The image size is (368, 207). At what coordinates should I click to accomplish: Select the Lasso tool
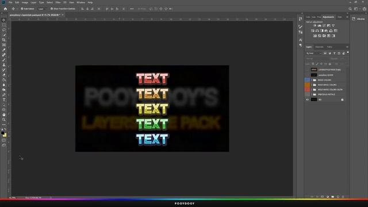4,30
